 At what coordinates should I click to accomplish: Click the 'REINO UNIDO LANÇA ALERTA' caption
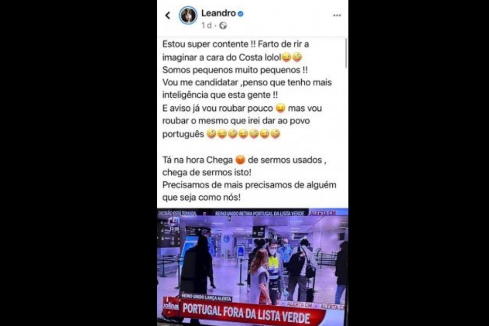click(x=206, y=297)
